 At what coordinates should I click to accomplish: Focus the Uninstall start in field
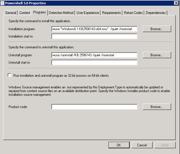click(94, 63)
